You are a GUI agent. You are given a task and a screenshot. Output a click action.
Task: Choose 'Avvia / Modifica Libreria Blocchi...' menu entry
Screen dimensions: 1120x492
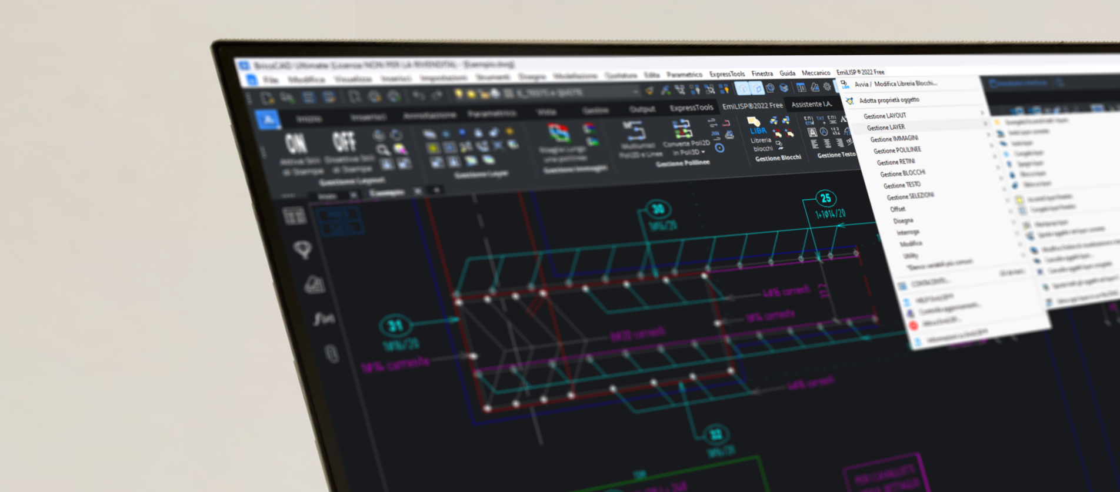tap(896, 83)
